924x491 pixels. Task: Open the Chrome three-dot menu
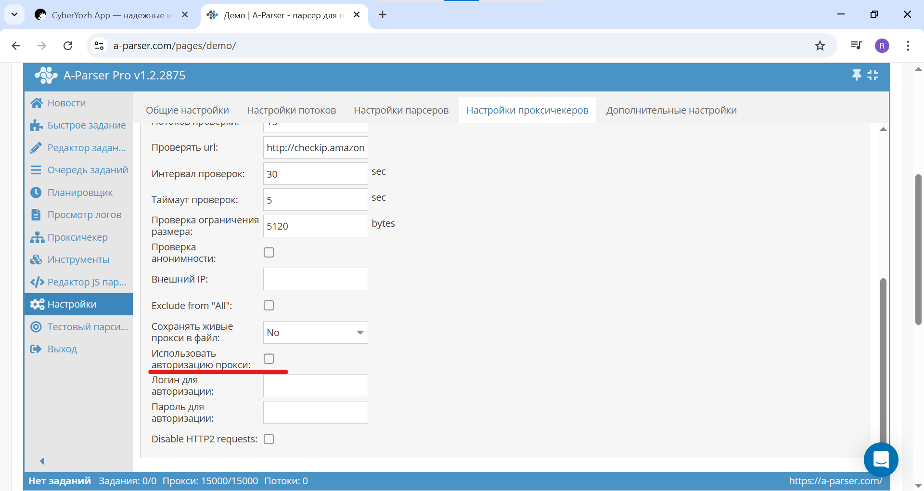[908, 46]
